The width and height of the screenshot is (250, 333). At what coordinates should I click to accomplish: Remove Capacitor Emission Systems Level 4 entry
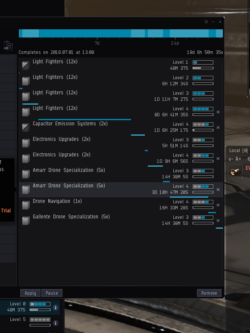[x=218, y=128]
